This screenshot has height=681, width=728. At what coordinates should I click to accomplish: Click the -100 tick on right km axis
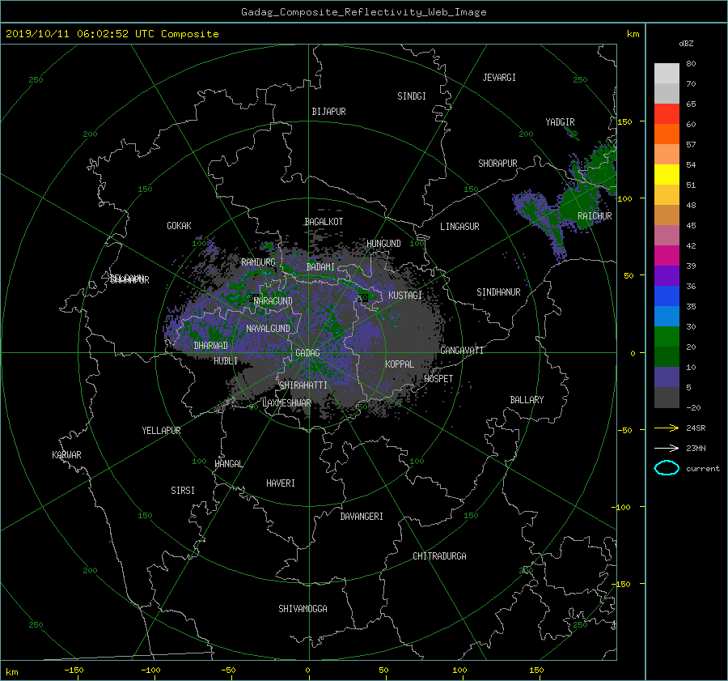pos(620,507)
